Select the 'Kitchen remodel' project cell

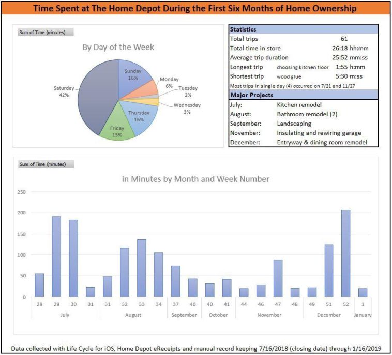point(299,105)
